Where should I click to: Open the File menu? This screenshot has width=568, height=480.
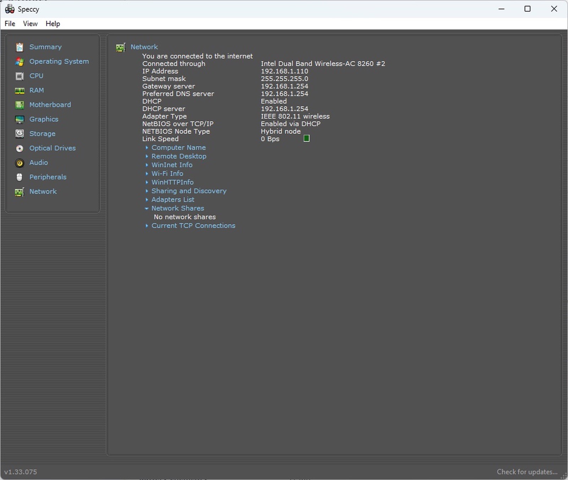[x=10, y=23]
